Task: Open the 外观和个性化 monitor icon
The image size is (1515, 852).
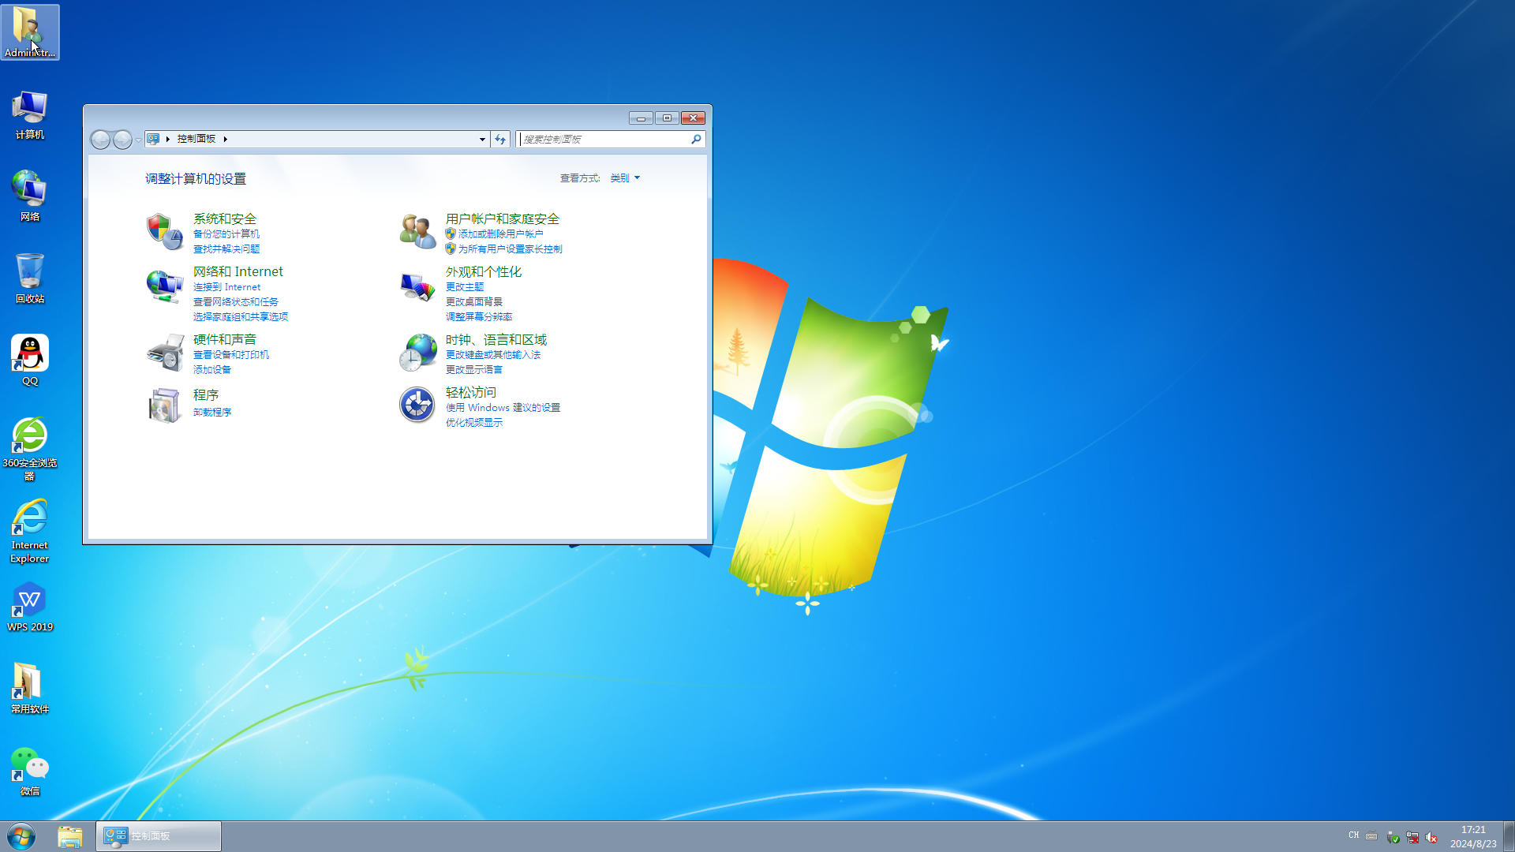Action: [417, 286]
